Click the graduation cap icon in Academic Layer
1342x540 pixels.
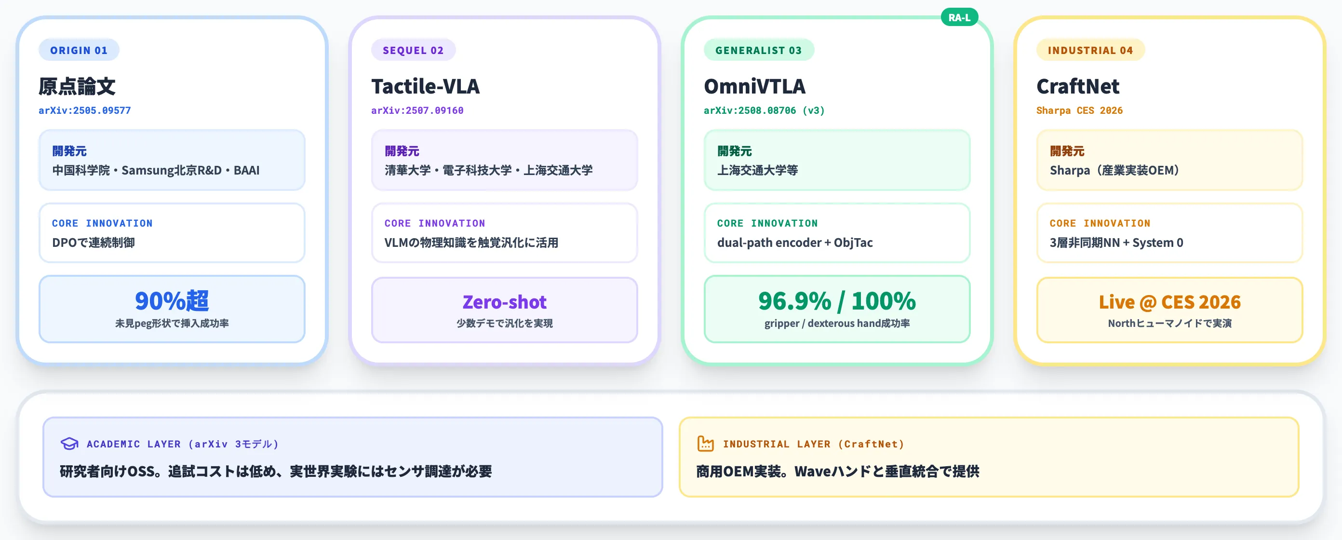click(x=69, y=444)
